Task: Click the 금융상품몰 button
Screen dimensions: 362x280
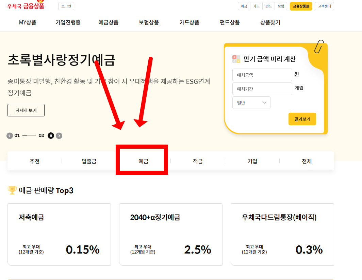Action: pyautogui.click(x=301, y=6)
